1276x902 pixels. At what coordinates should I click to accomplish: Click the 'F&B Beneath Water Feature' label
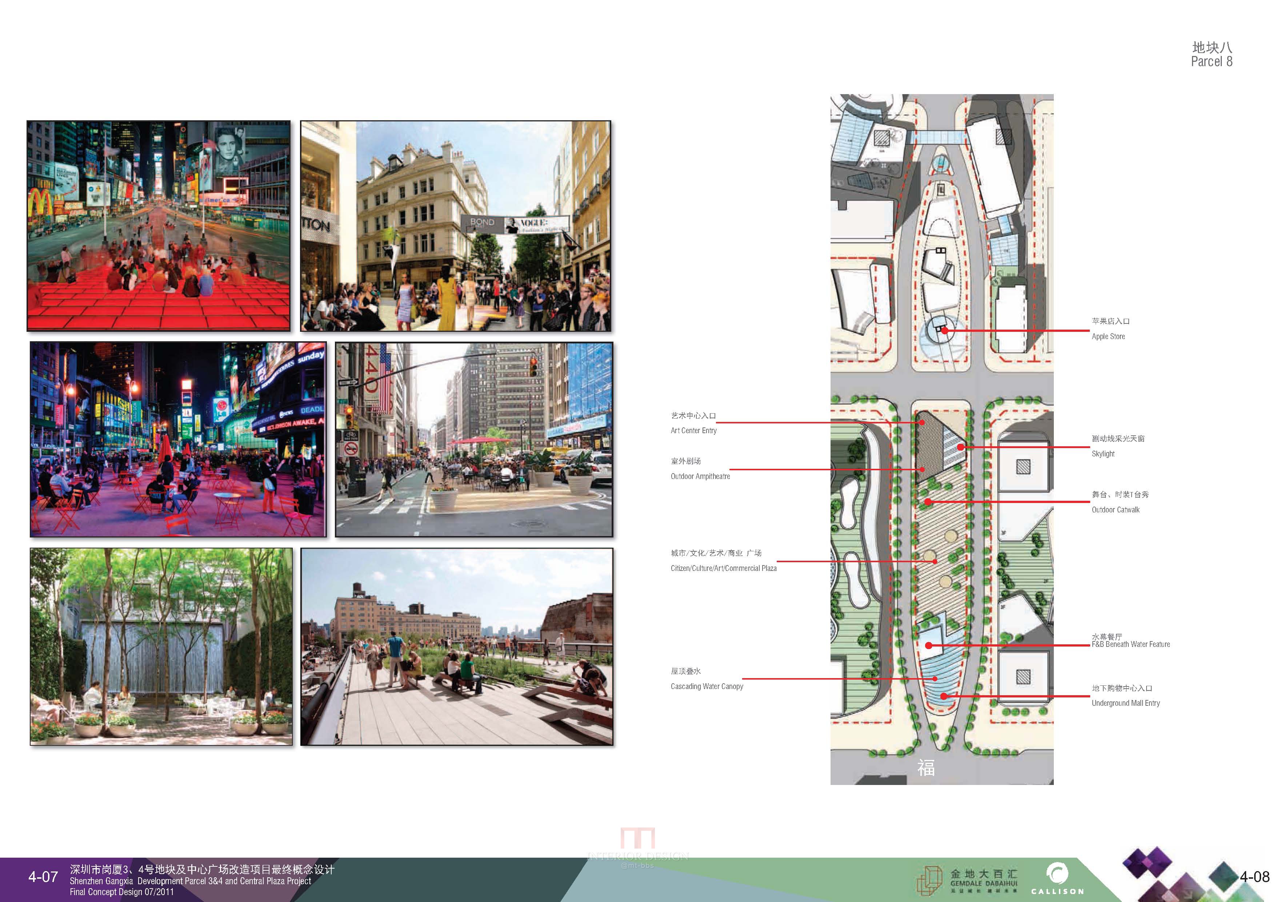(1131, 644)
